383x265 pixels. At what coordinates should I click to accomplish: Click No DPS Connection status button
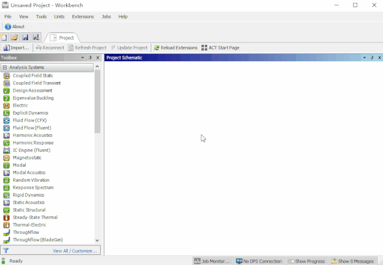pos(260,261)
